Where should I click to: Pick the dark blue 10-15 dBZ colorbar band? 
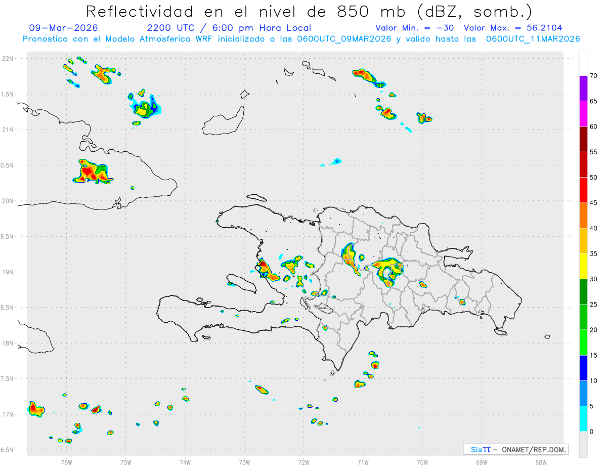pyautogui.click(x=583, y=368)
